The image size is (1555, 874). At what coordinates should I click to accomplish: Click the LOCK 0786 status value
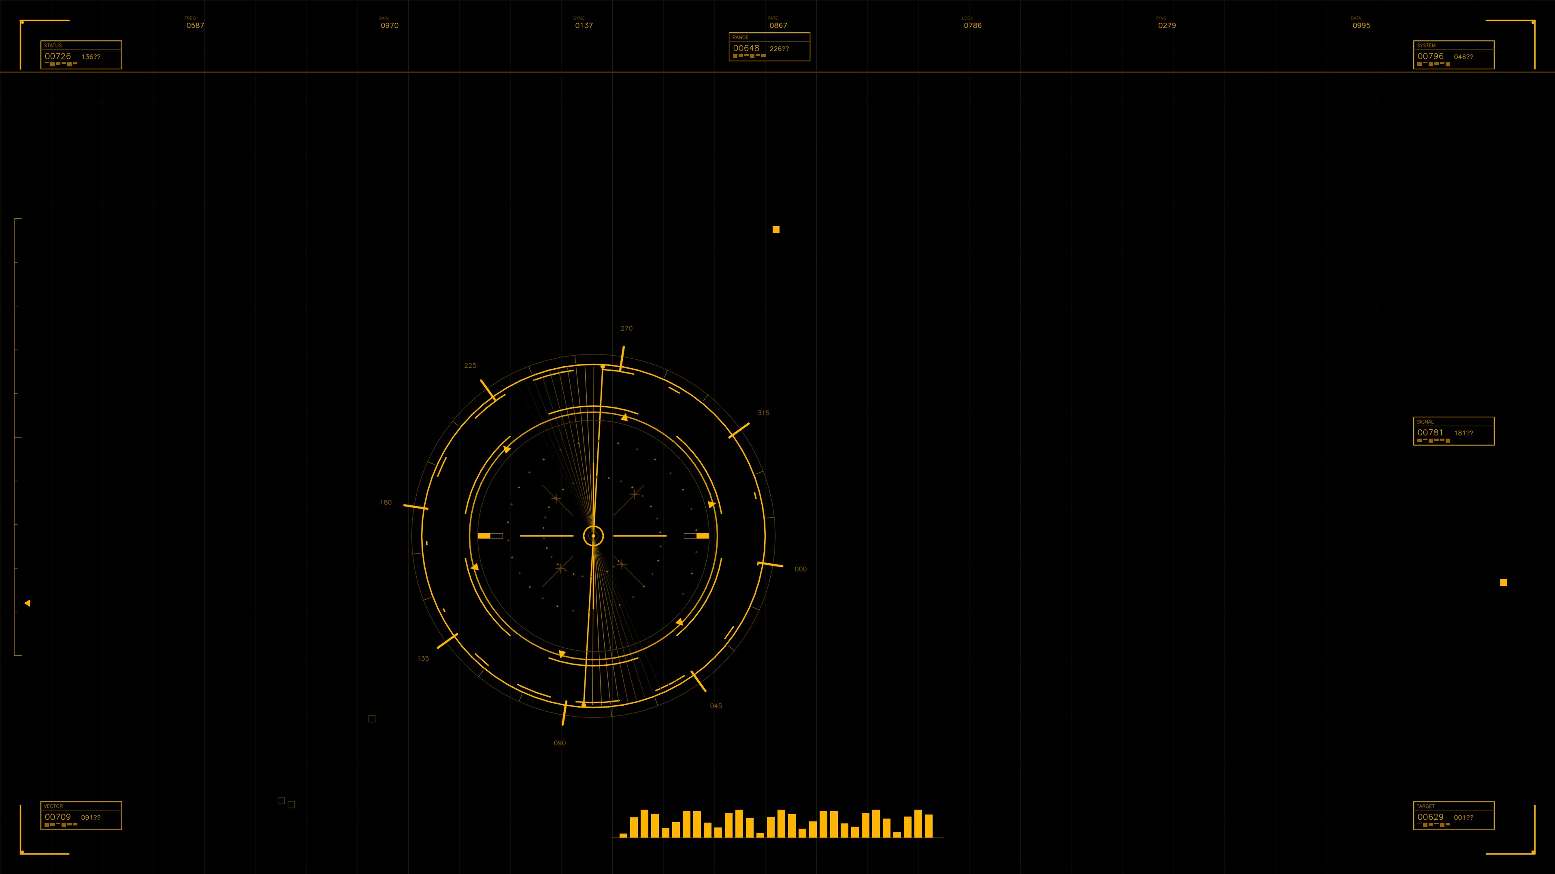(x=973, y=25)
